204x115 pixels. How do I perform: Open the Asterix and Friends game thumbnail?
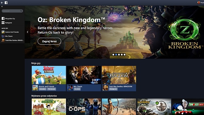coord(49,75)
